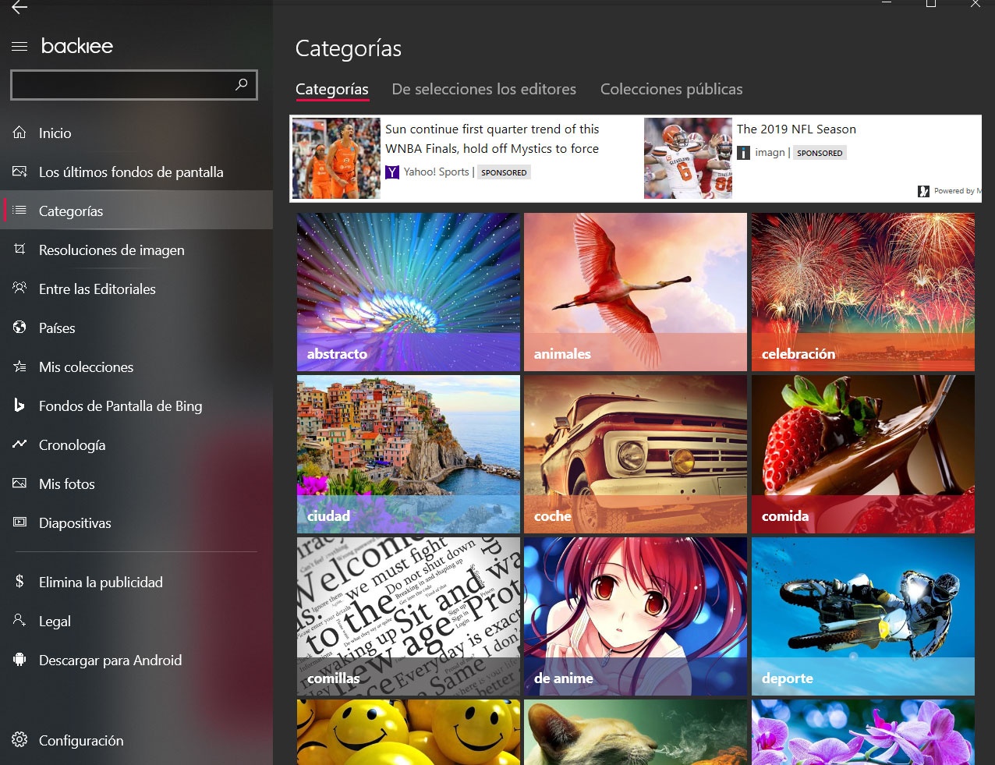Open the smiley faces category tile

(409, 732)
